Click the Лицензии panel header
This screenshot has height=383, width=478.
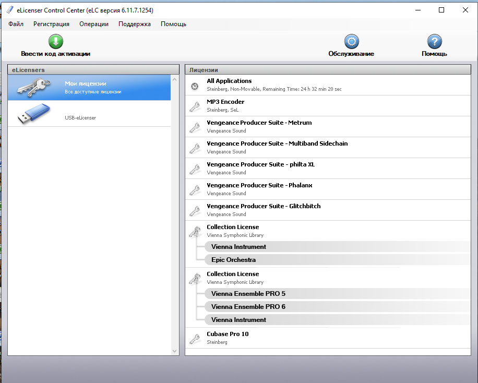point(328,70)
